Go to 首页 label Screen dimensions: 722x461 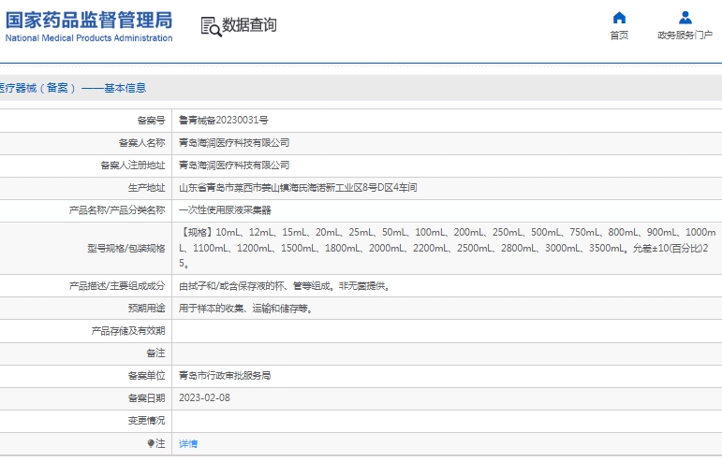619,36
